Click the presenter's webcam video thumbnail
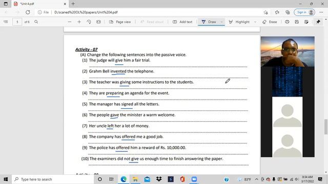The width and height of the screenshot is (328, 184). tap(288, 52)
